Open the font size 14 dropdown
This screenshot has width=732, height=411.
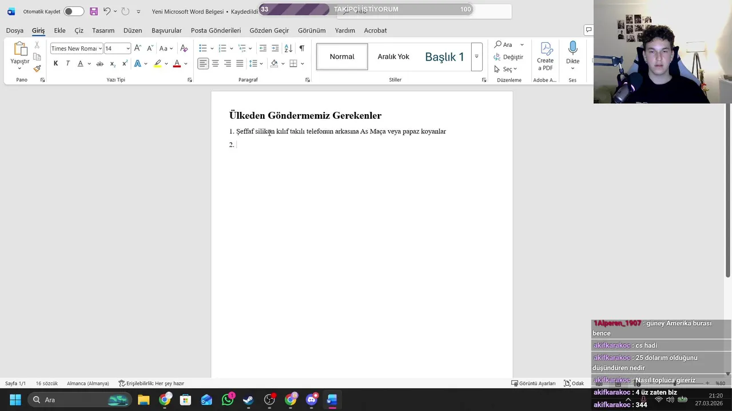click(128, 49)
